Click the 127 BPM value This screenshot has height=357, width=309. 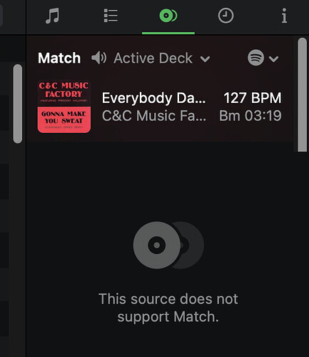[x=253, y=98]
